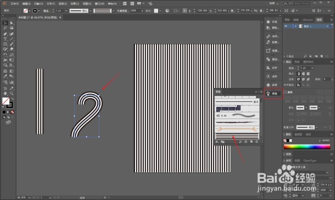Enable the 虚线 dashed line checkbox

(x=285, y=92)
